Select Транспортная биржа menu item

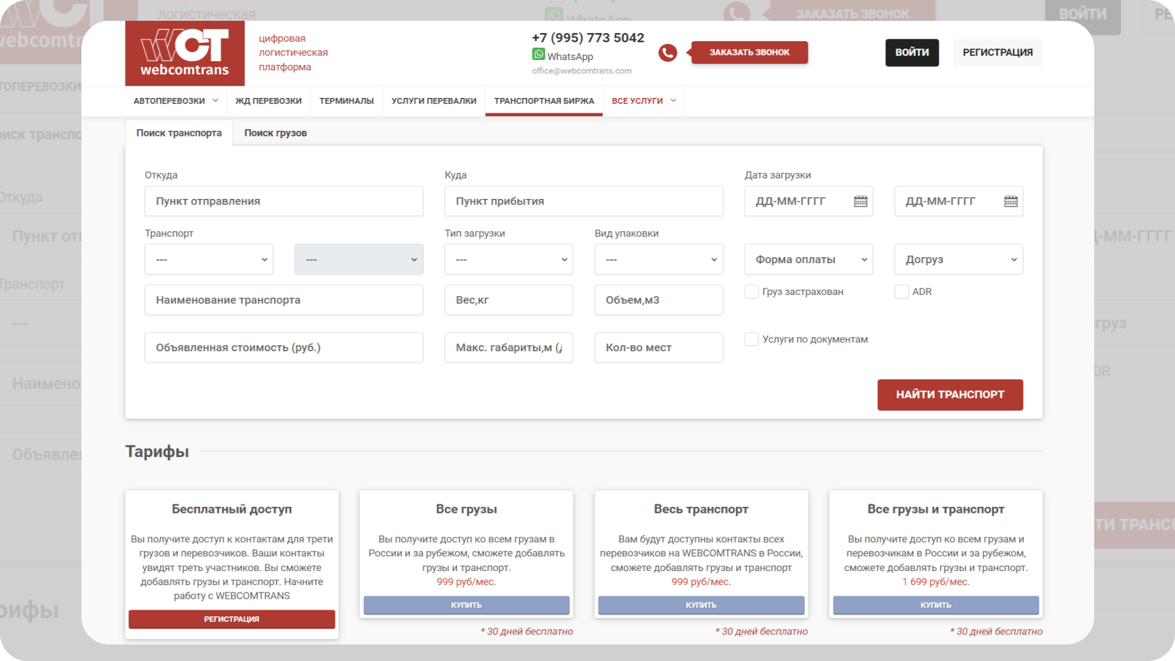pos(544,101)
